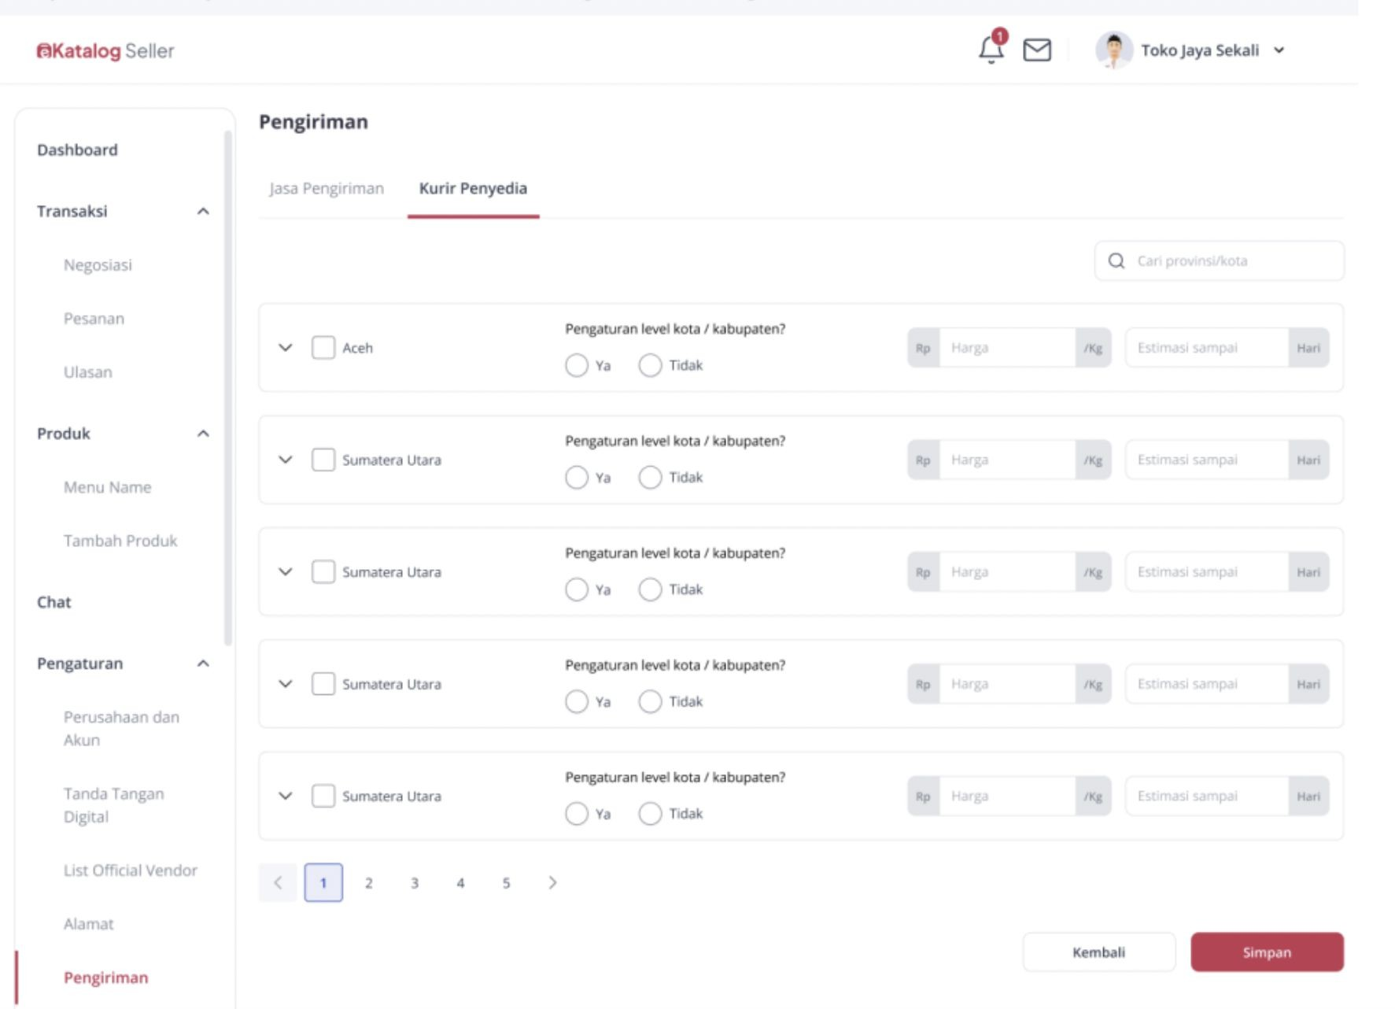
Task: Tick the Aceh province checkbox
Action: point(323,348)
